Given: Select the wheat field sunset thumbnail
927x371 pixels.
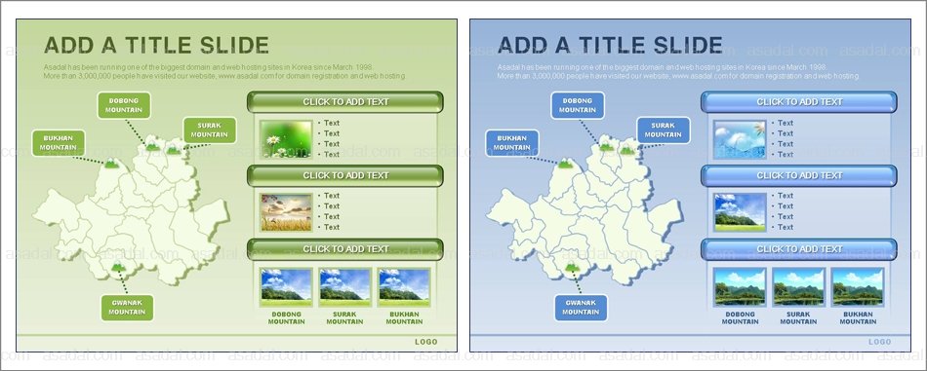Looking at the screenshot, I should 286,212.
